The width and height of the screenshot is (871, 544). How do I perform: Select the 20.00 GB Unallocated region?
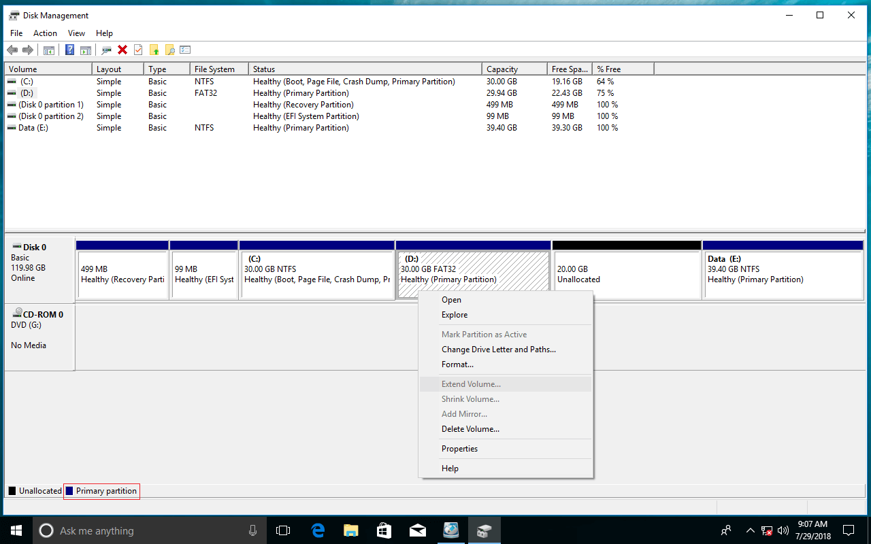pyautogui.click(x=626, y=272)
